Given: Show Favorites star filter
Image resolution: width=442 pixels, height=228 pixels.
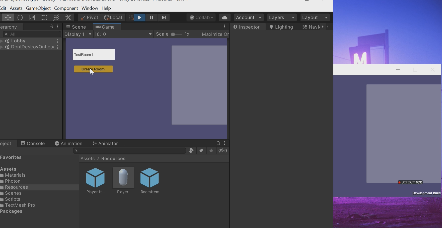Looking at the screenshot, I should pos(211,151).
